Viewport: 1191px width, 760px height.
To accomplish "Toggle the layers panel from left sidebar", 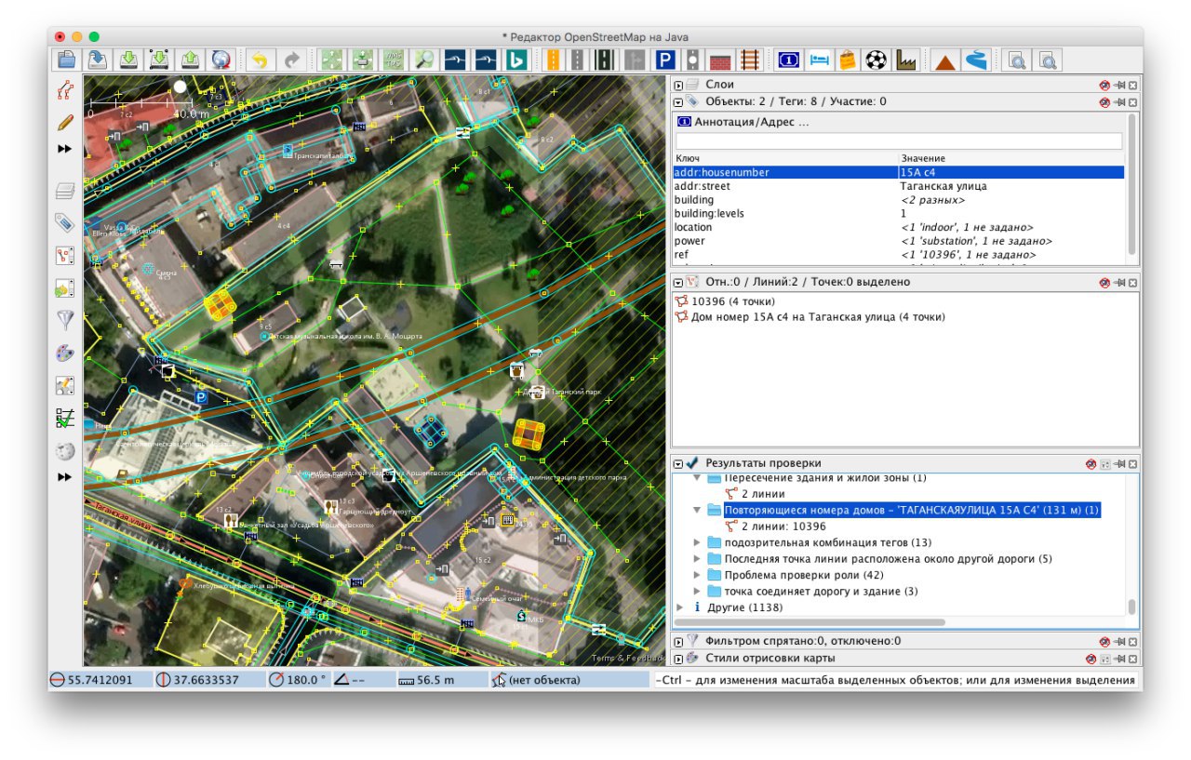I will click(64, 191).
